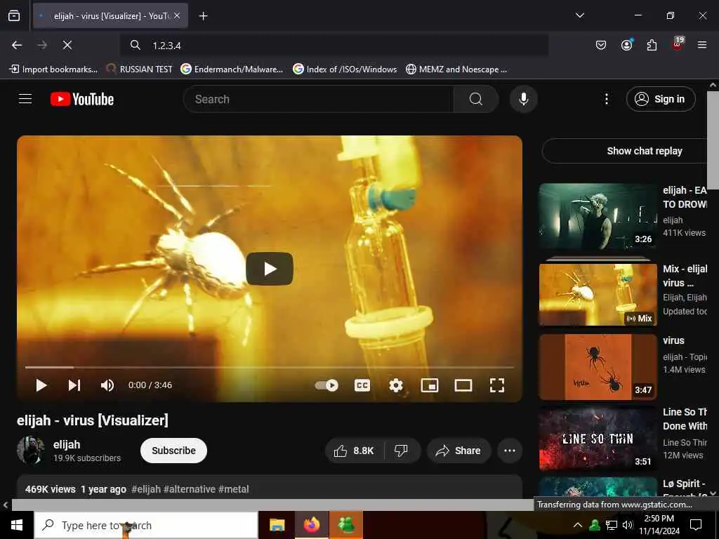
Task: Show hidden tray icons chevron
Action: 578,525
